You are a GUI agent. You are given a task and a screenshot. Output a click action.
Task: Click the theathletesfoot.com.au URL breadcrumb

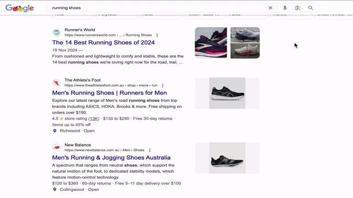[x=111, y=85]
